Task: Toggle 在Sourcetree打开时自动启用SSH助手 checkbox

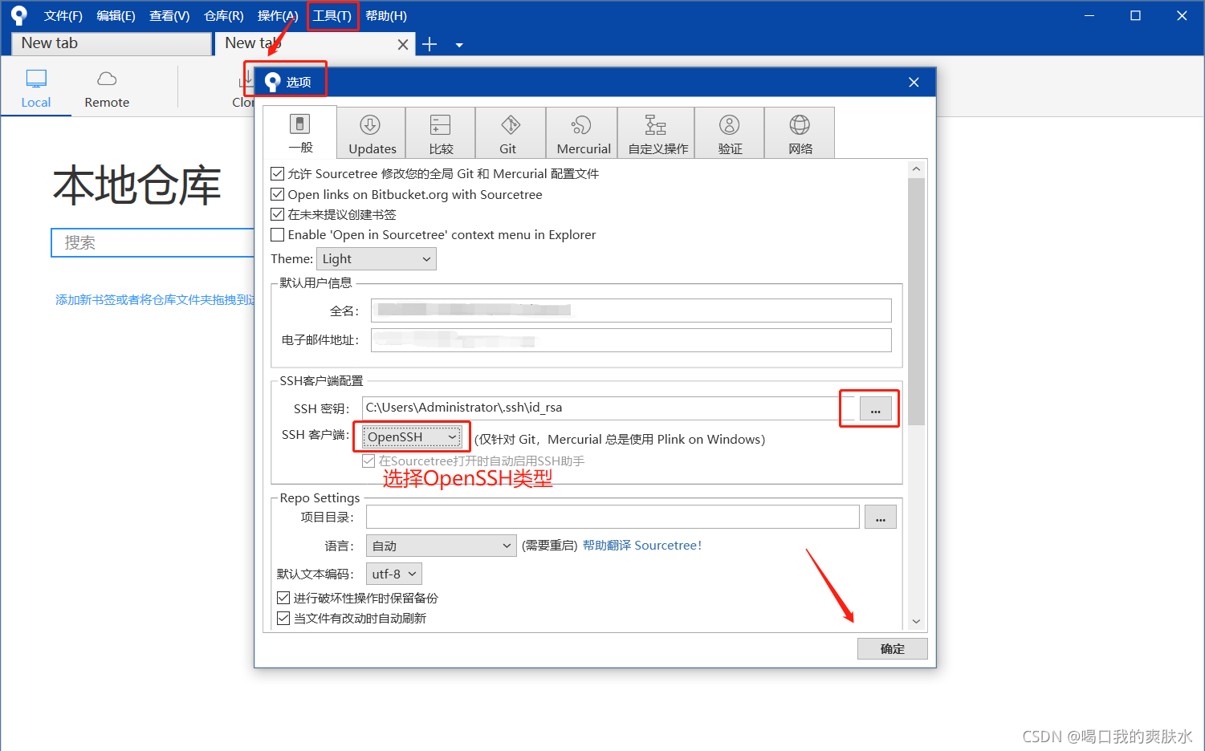Action: click(368, 461)
